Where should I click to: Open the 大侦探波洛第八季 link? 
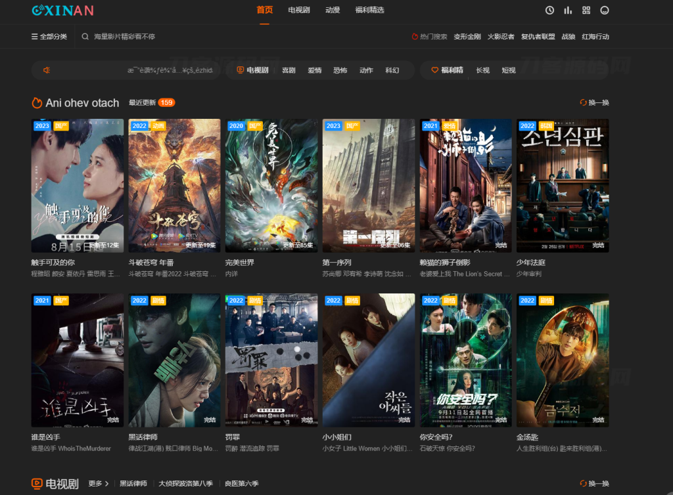[x=185, y=483]
